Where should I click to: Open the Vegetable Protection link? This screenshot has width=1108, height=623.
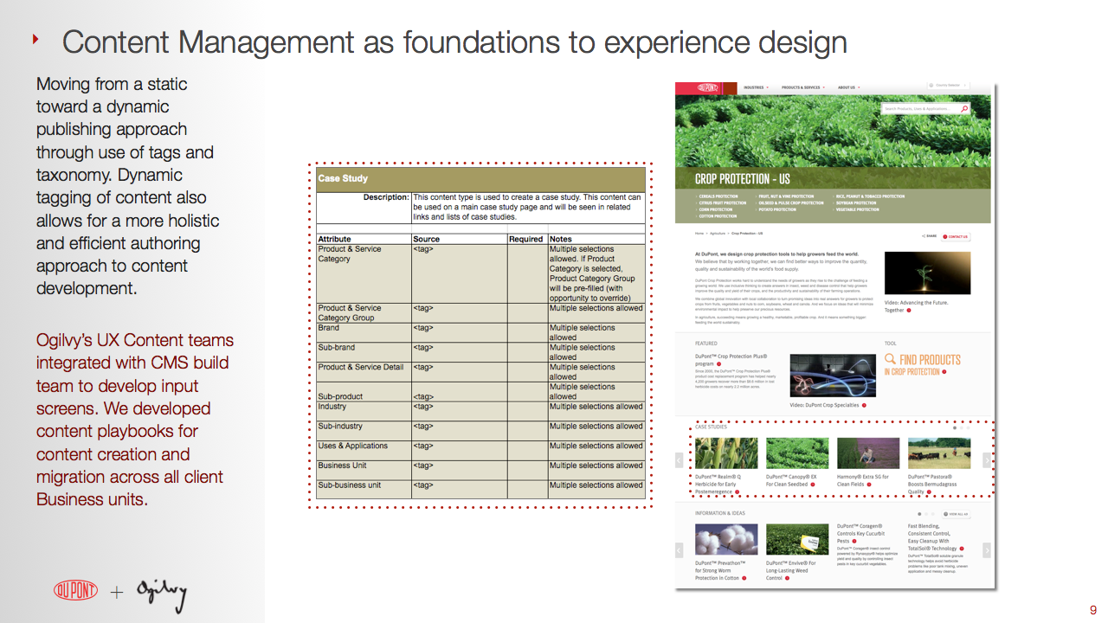point(857,209)
